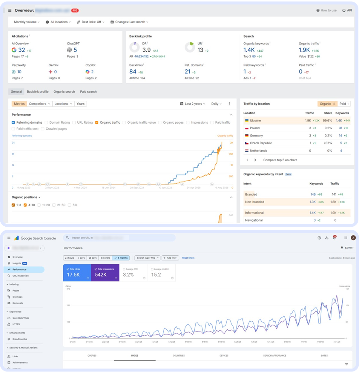
Task: Click the account avatar in Search Console
Action: point(353,238)
